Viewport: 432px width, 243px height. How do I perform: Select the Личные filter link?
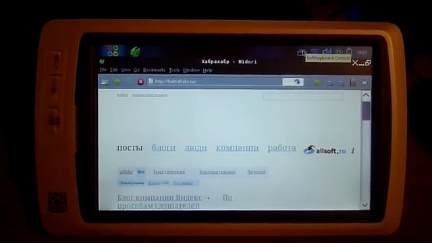[x=256, y=172]
